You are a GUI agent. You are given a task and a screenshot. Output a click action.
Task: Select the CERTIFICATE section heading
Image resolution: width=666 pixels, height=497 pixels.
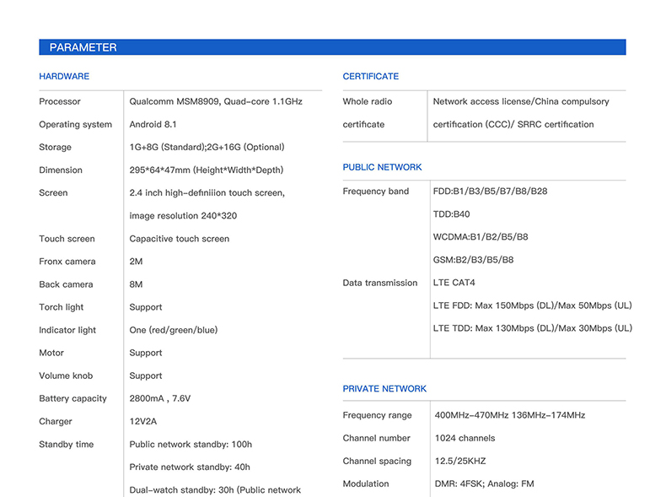(370, 77)
